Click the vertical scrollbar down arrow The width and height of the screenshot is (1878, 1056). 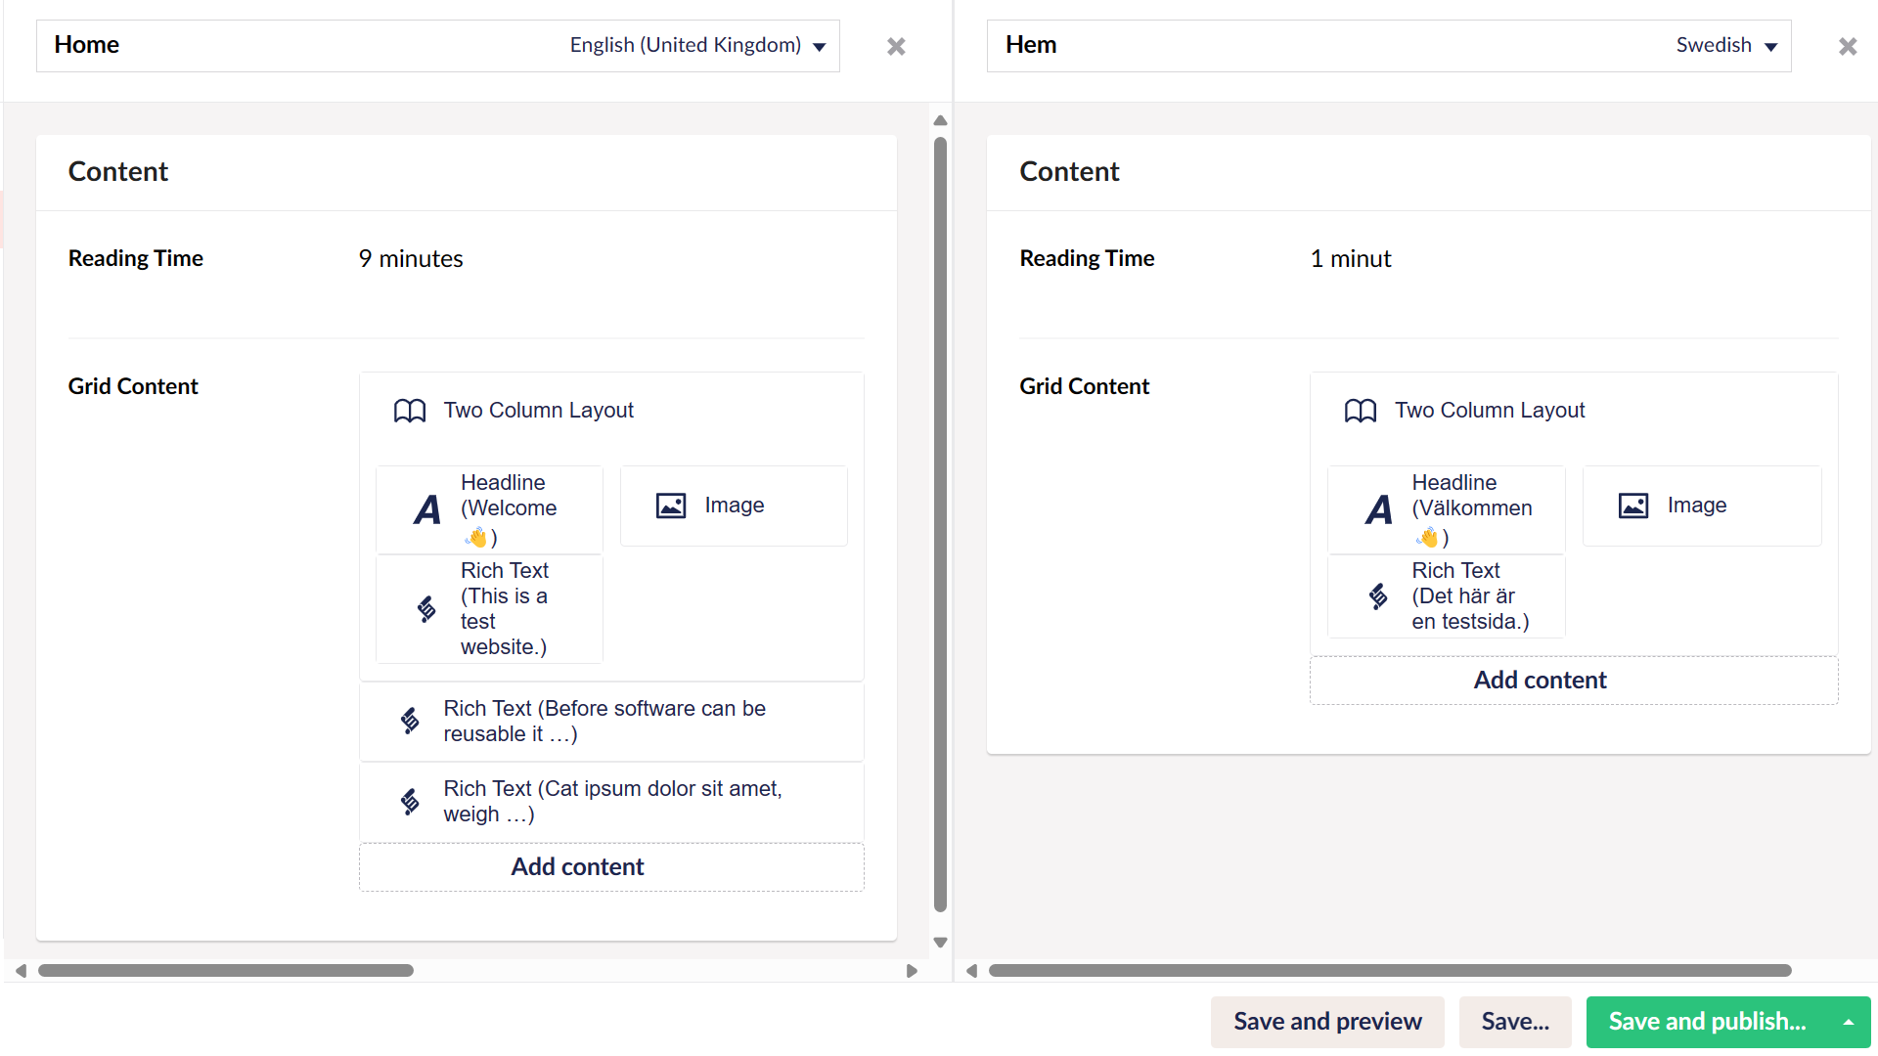pyautogui.click(x=939, y=942)
